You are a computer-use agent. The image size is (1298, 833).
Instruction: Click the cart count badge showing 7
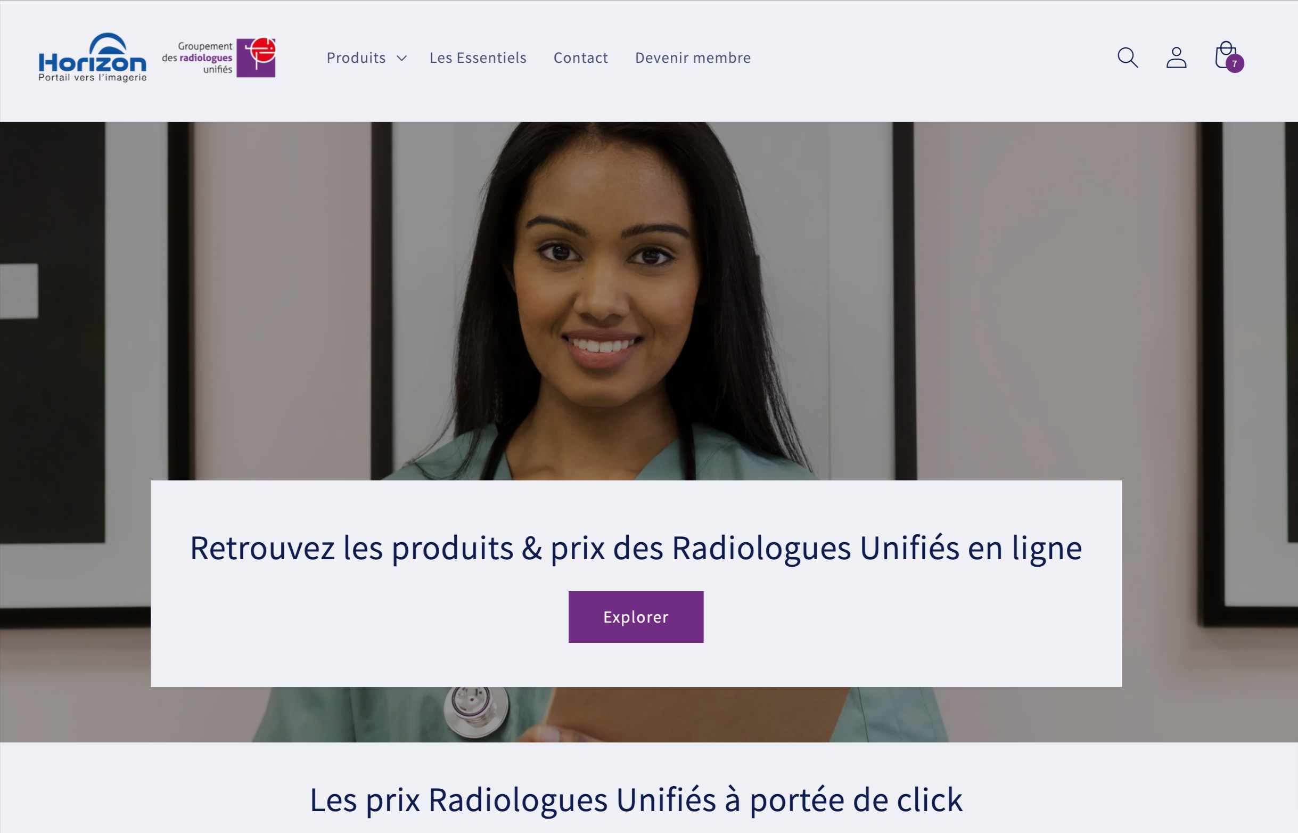[1235, 64]
